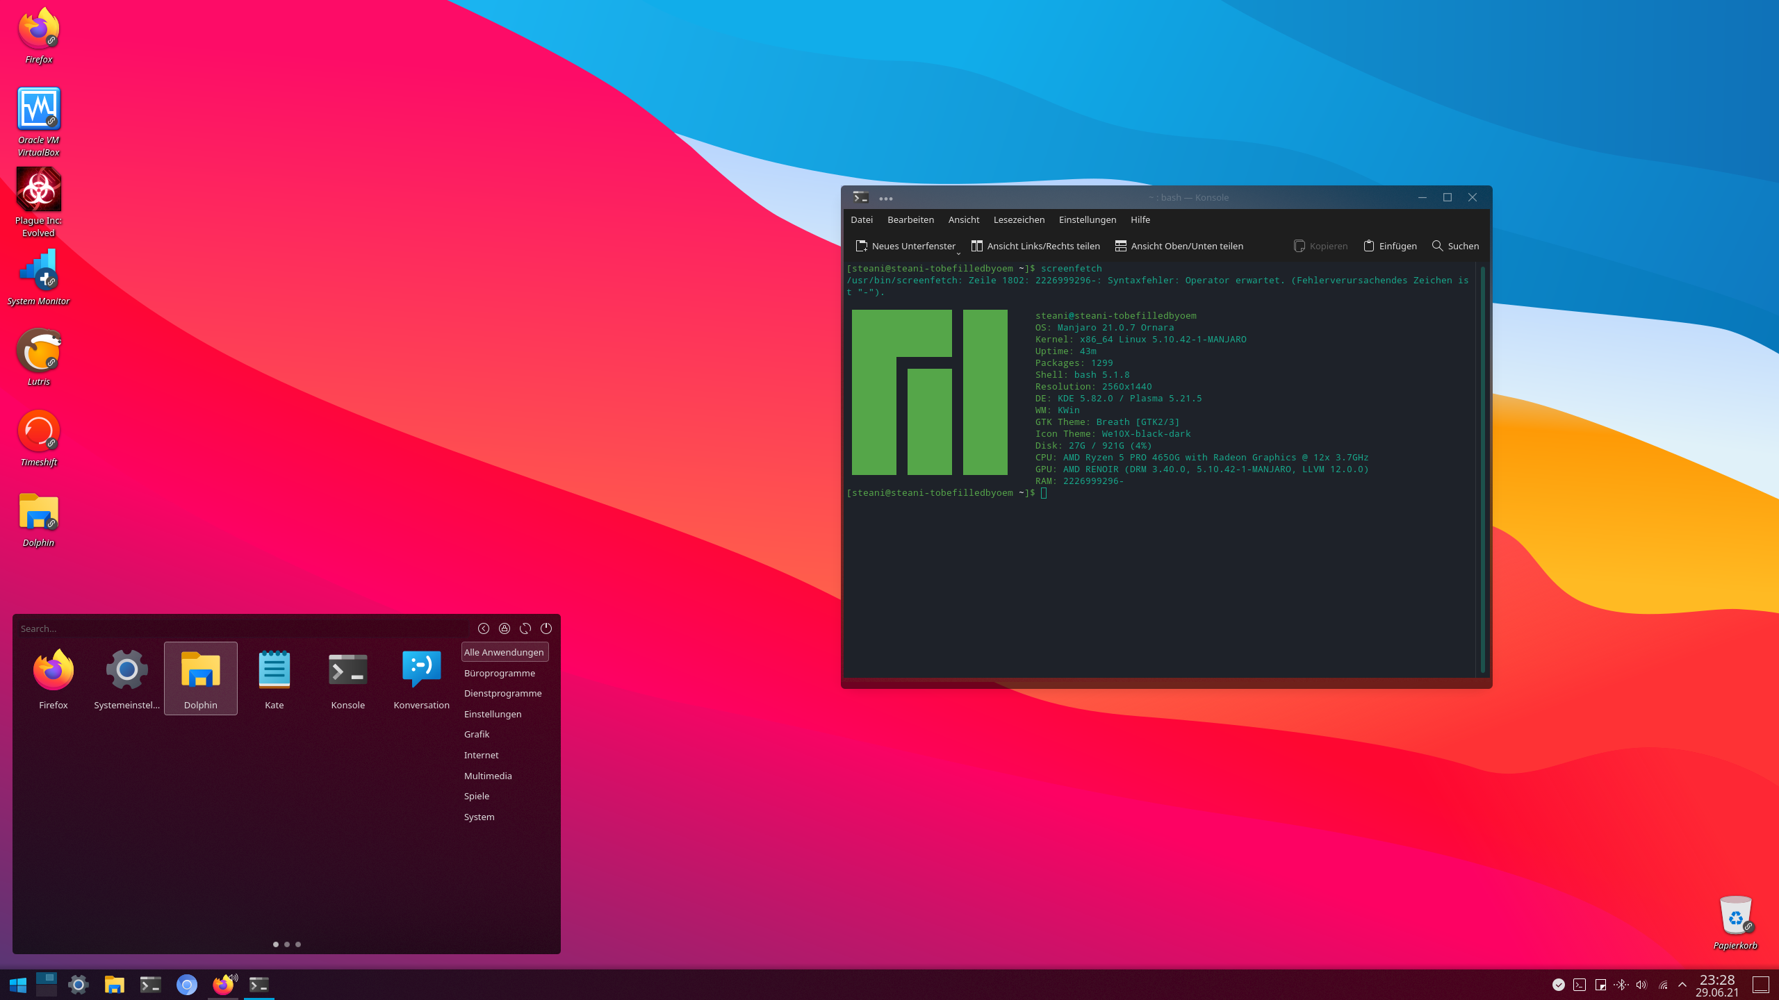Split view with Ansicht Oben/Unten teilen
Image resolution: width=1779 pixels, height=1000 pixels.
coord(1179,246)
